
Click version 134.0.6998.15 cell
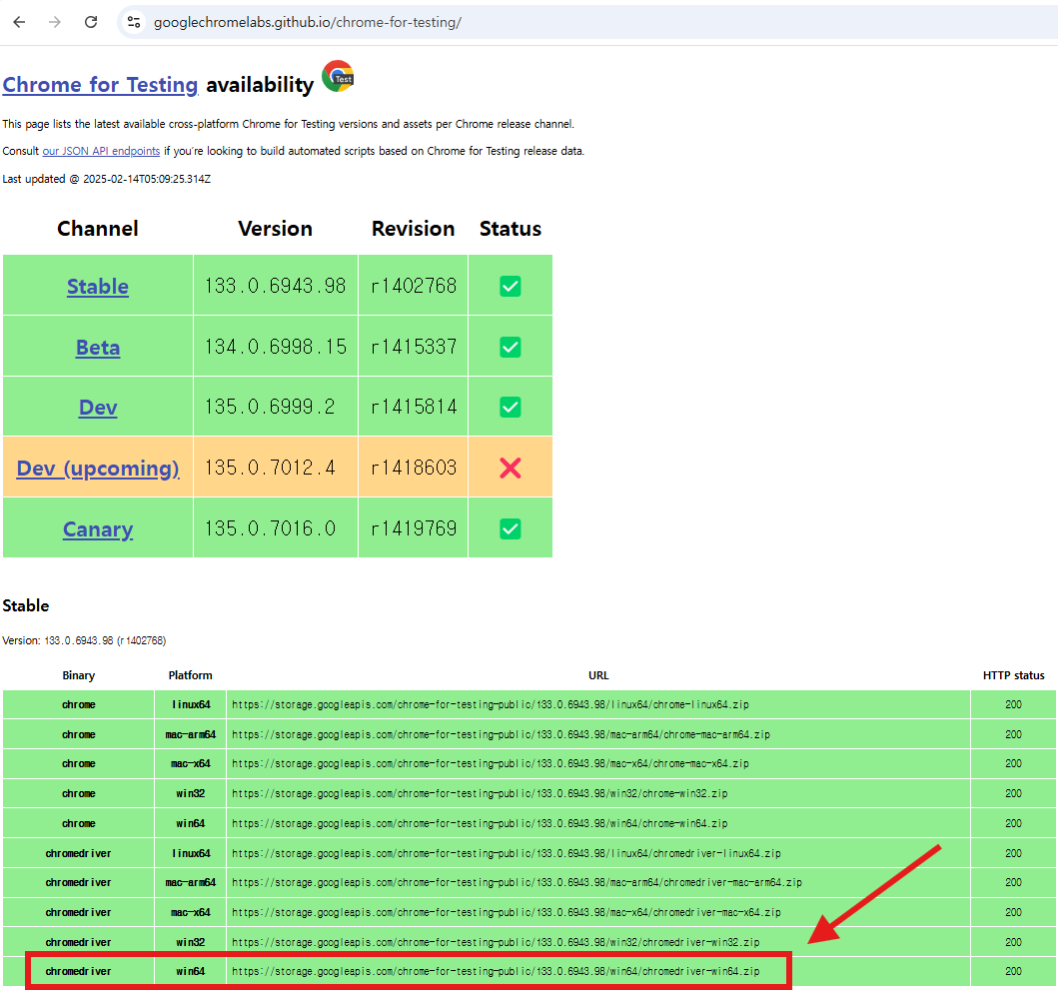pos(276,347)
